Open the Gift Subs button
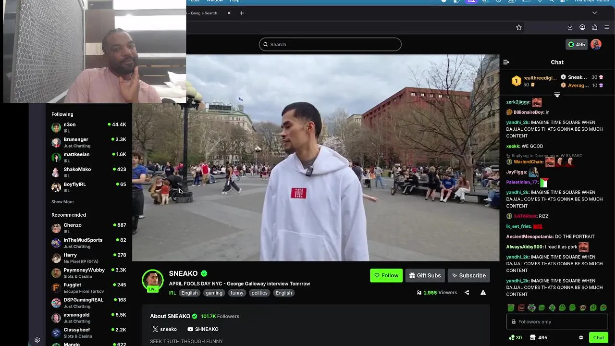Viewport: 615px width, 346px height. [x=425, y=275]
